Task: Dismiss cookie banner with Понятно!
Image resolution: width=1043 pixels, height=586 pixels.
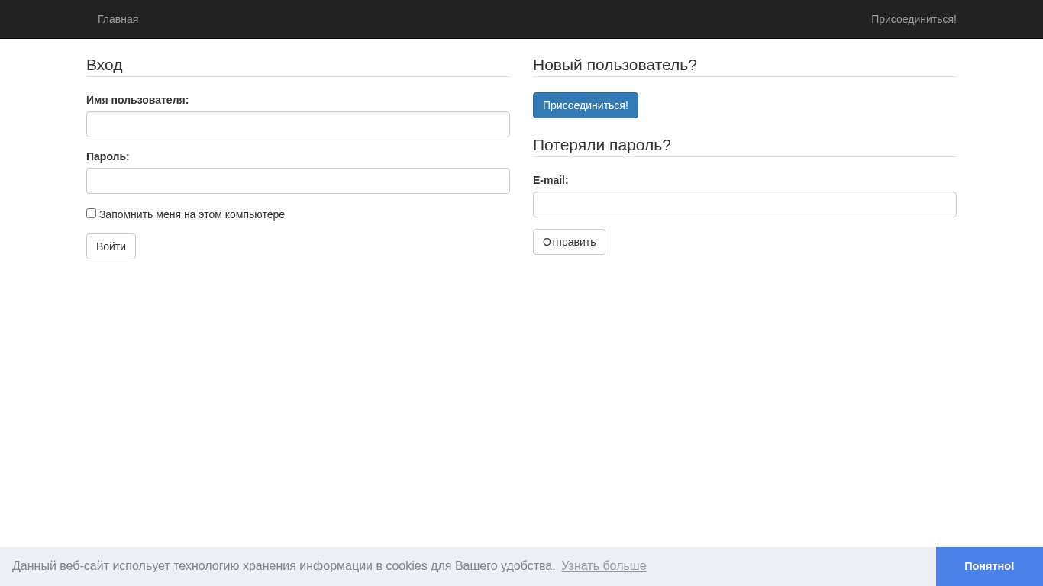Action: coord(989,566)
